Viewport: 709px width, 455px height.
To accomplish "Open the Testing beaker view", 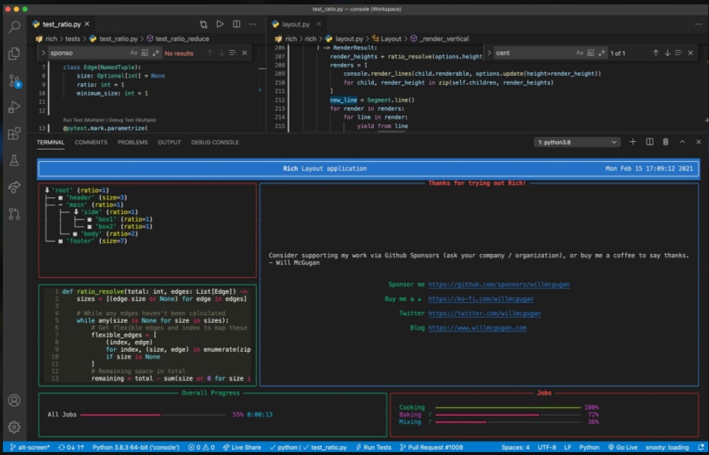I will tap(15, 160).
